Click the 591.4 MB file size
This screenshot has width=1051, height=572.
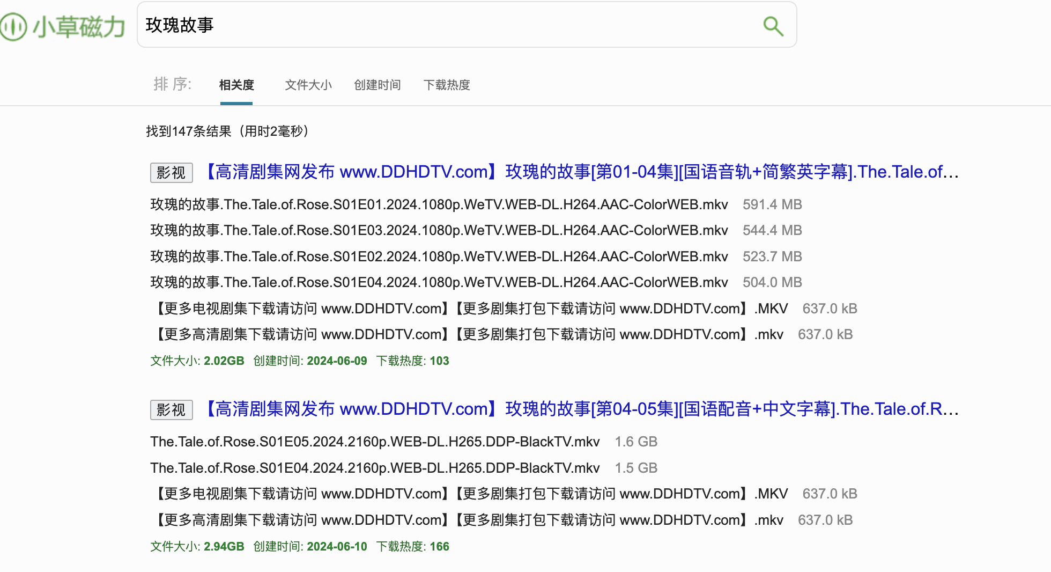click(772, 204)
